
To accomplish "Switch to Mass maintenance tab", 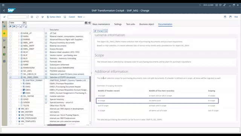I will click(x=101, y=24).
